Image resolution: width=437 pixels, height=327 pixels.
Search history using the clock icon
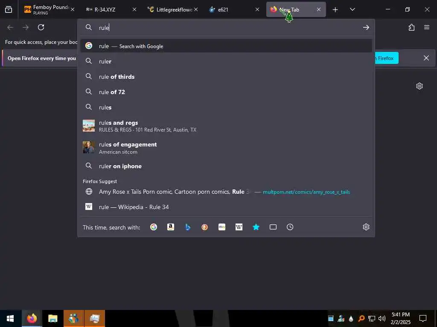[290, 227]
